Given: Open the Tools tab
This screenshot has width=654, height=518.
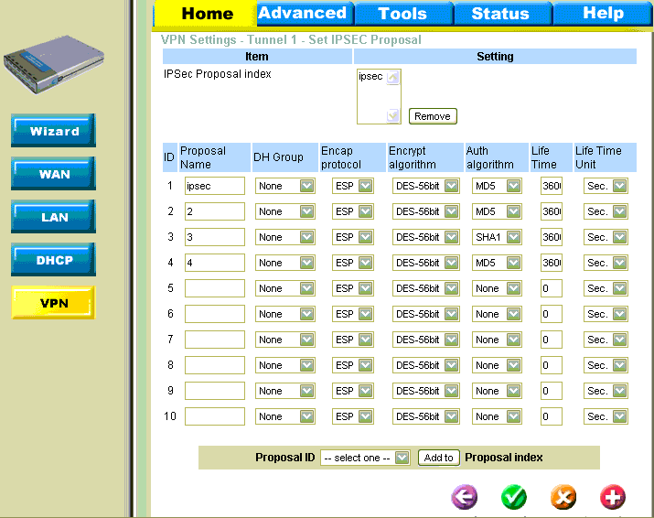Looking at the screenshot, I should (x=402, y=13).
